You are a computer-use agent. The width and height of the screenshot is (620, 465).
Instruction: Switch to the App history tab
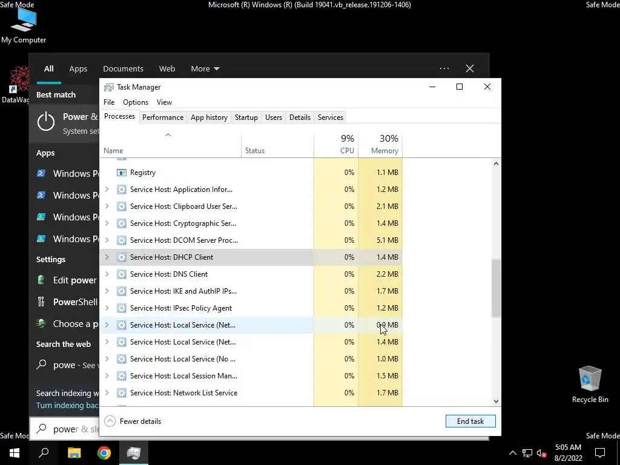(209, 117)
